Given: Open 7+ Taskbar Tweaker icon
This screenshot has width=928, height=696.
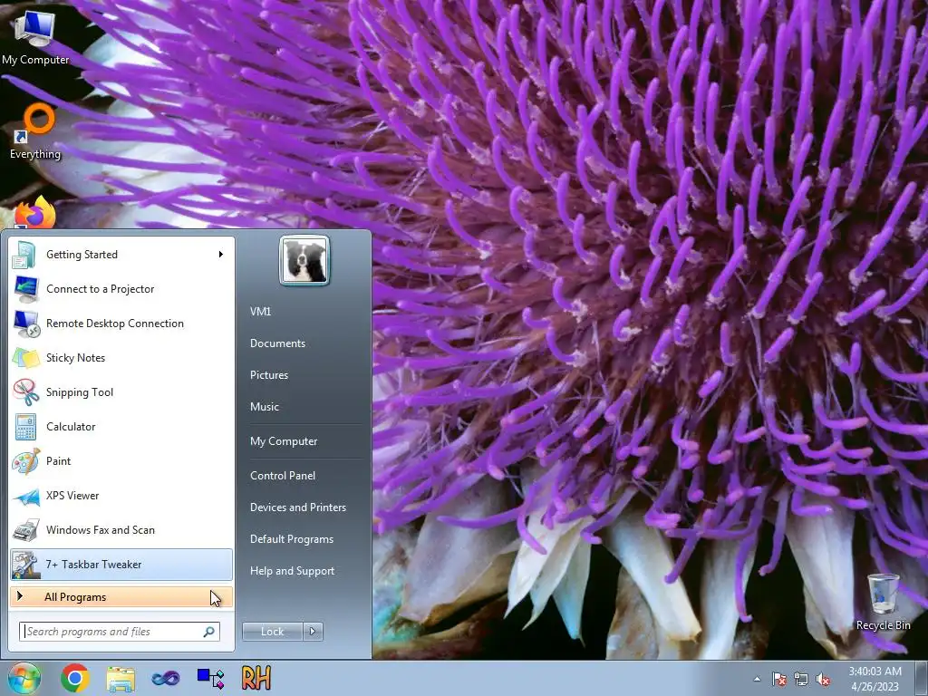Looking at the screenshot, I should coord(25,564).
